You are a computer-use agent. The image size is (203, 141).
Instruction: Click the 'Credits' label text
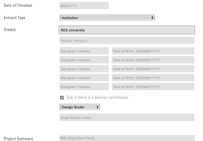click(x=10, y=30)
